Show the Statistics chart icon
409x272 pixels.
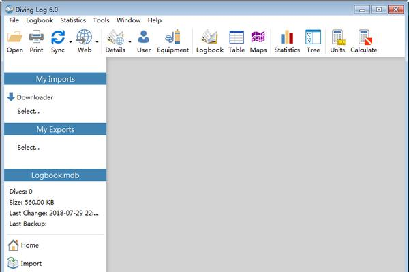tap(287, 37)
